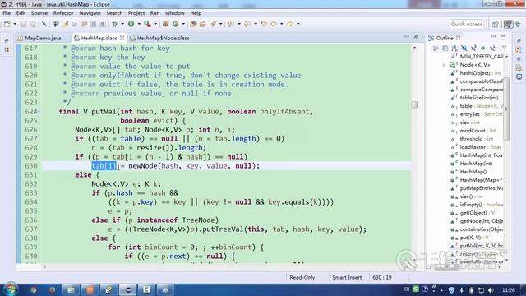
Task: Open the External Tools dropdown arrow
Action: [155, 24]
